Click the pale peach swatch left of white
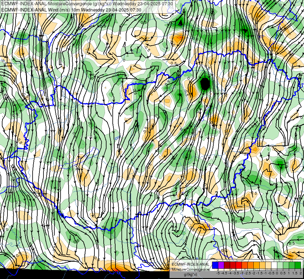 point(268,265)
